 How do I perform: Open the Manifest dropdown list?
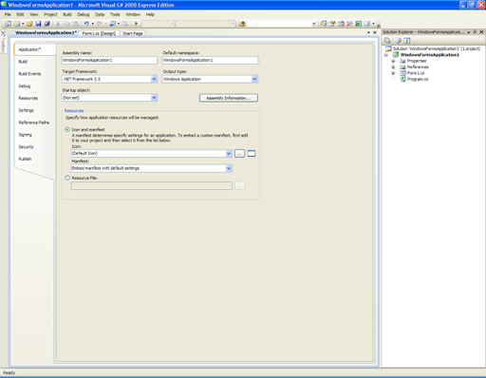coord(229,168)
